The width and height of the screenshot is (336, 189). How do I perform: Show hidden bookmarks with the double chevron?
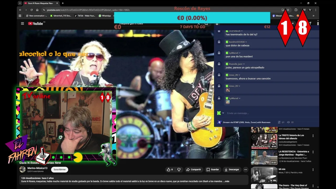click(x=313, y=16)
